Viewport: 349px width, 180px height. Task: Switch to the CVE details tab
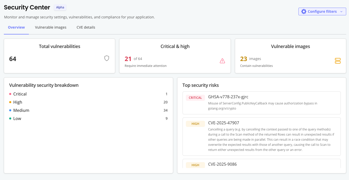pyautogui.click(x=86, y=27)
